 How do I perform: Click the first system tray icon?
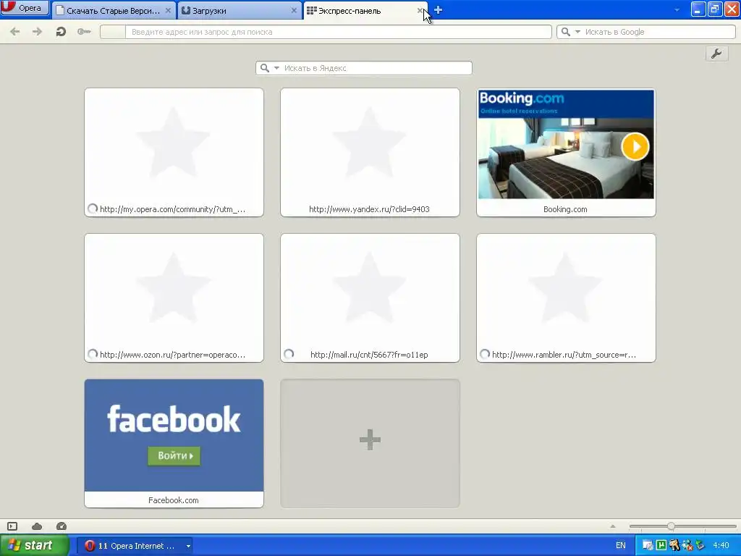pos(648,546)
